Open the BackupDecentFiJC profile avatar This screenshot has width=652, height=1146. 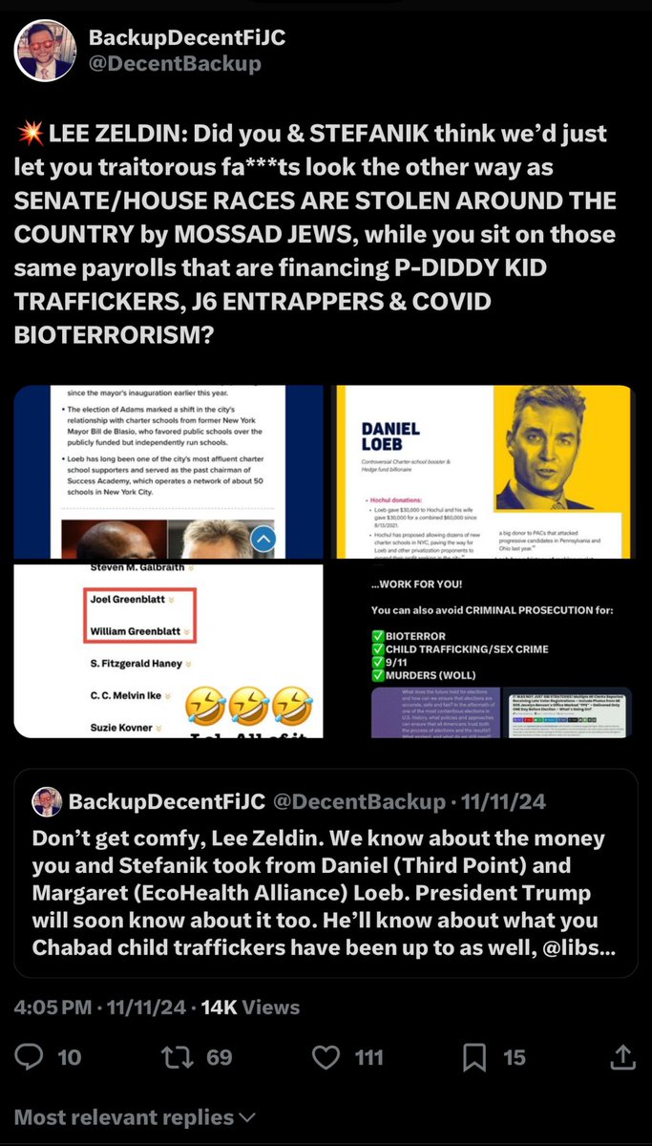[45, 50]
